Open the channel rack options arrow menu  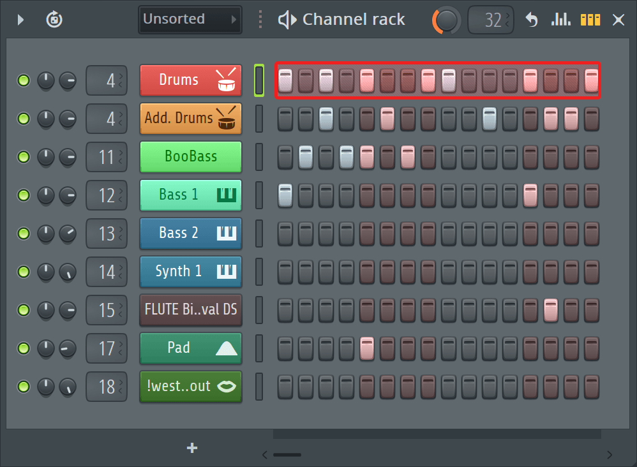pyautogui.click(x=20, y=20)
